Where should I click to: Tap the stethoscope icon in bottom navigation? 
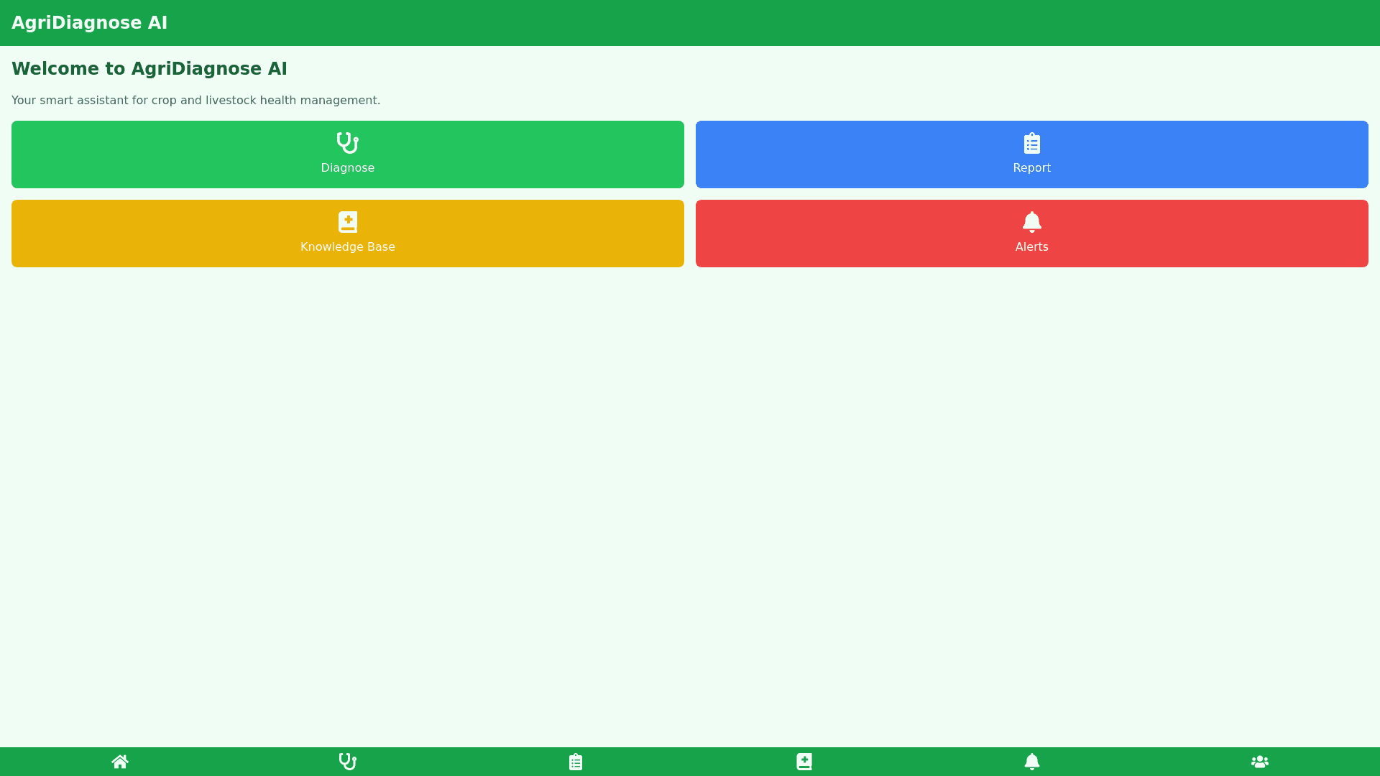348,762
